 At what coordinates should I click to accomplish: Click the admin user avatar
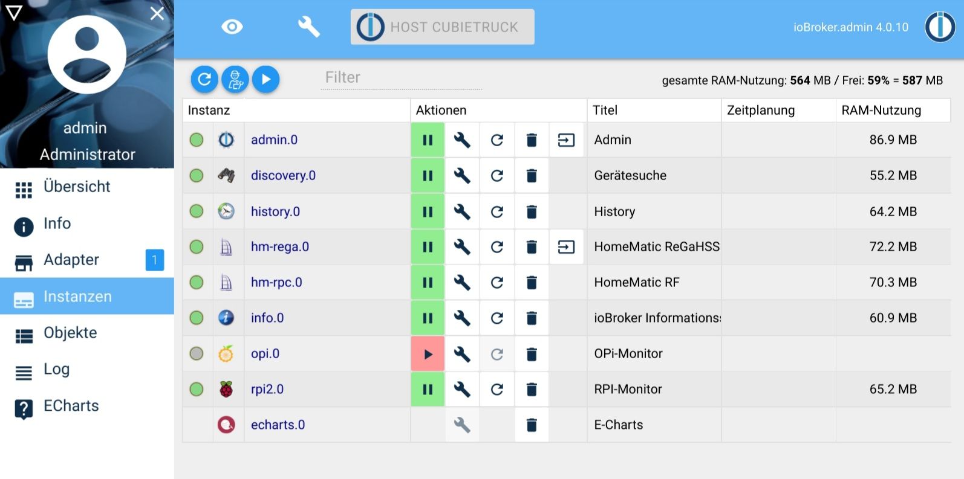[86, 54]
